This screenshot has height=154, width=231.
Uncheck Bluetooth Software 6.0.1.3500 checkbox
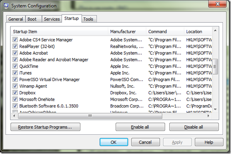click(15, 106)
